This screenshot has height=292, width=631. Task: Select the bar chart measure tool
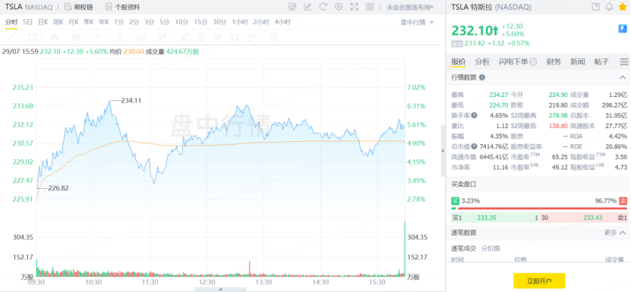pos(163,37)
